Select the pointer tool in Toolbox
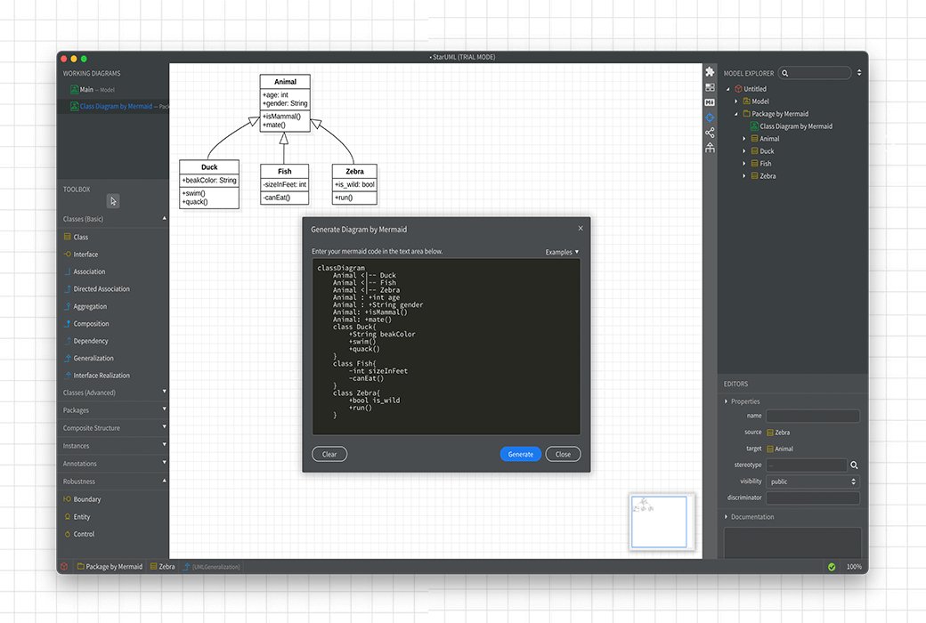Screen dimensions: 926x623 (113, 201)
